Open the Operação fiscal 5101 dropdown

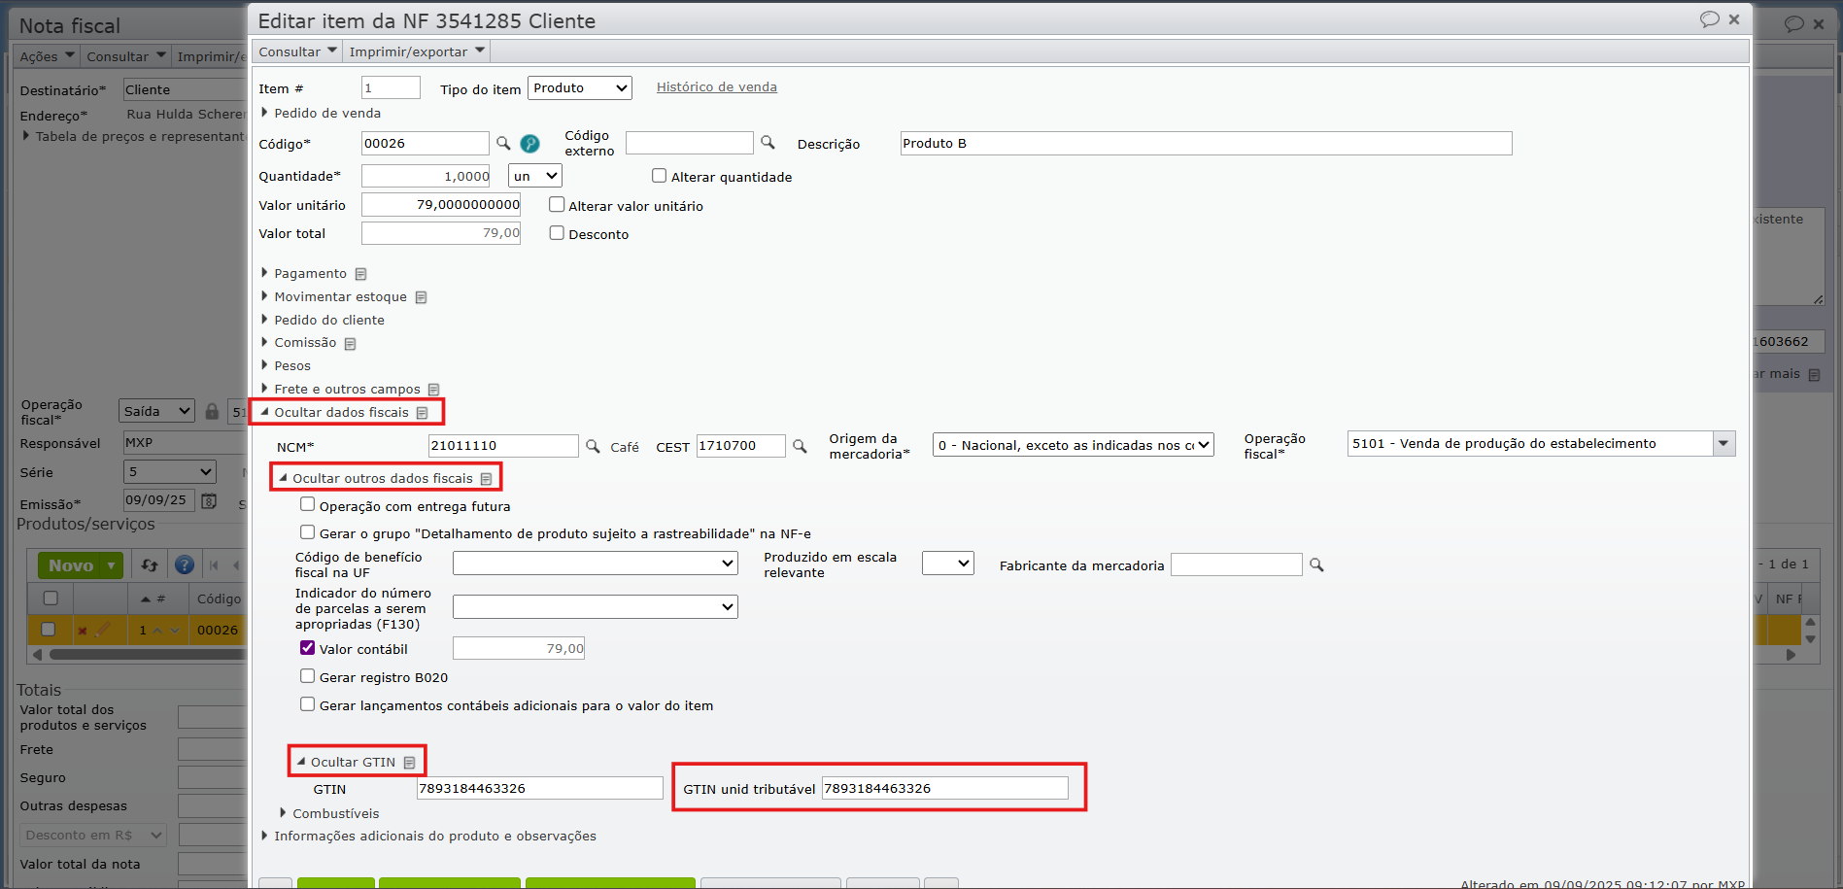[1724, 444]
